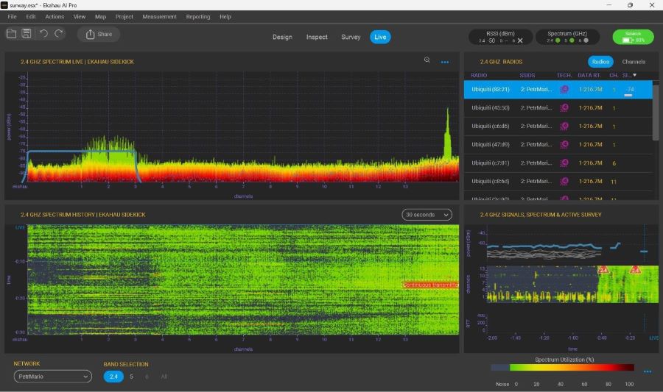Click the second 2.4 warning marker on timeline
The image size is (663, 392).
coord(635,270)
